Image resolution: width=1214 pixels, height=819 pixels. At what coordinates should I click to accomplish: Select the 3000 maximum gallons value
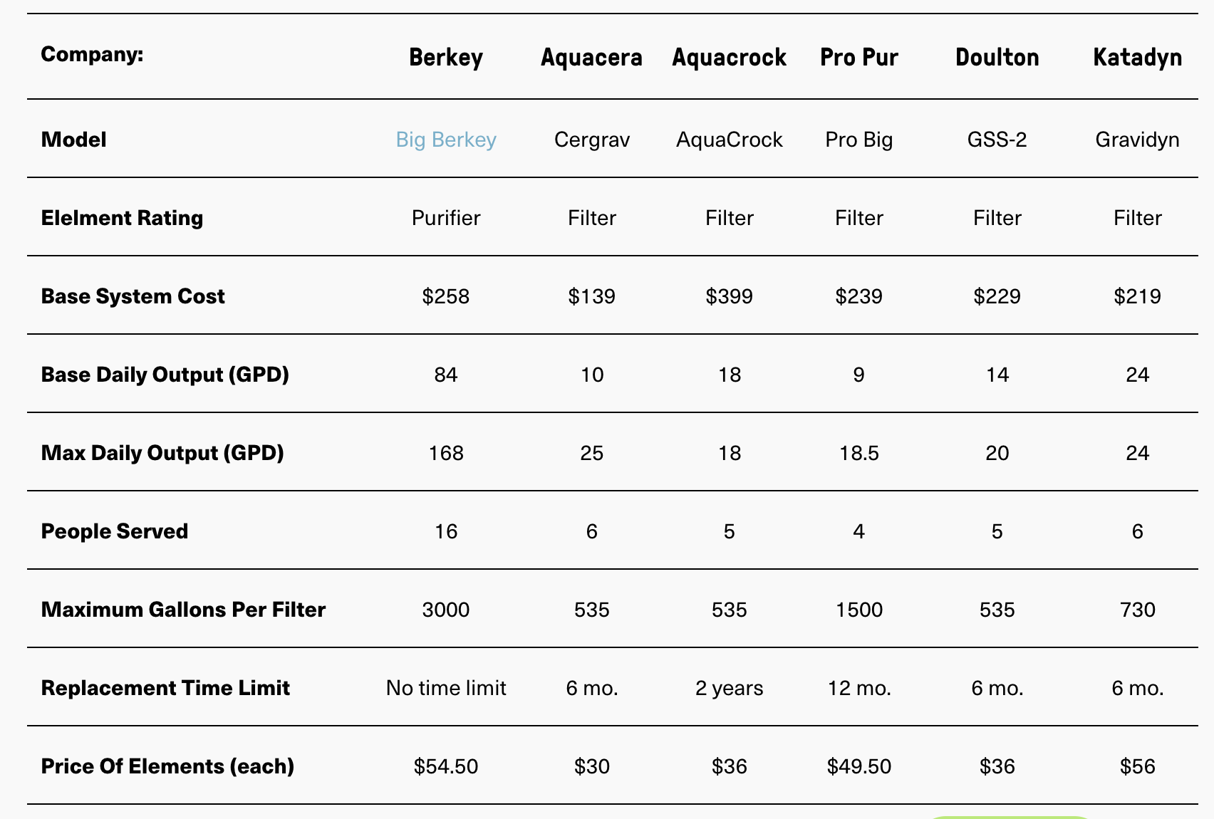pos(446,610)
